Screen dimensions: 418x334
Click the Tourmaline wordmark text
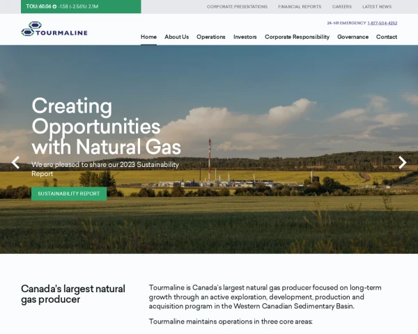pos(61,33)
